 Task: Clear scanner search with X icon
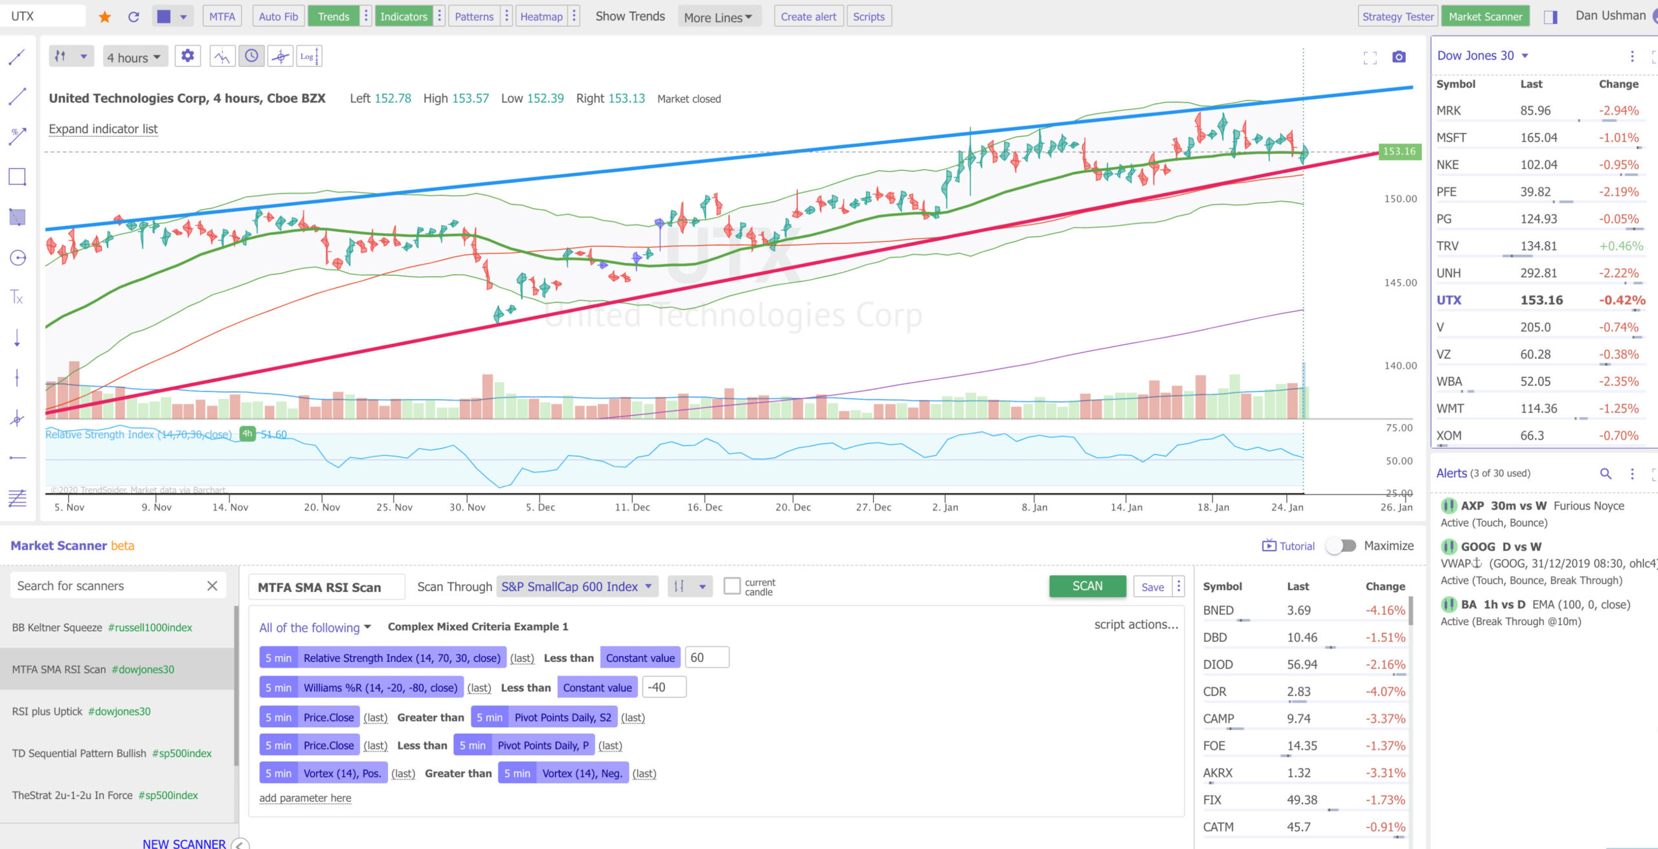tap(212, 585)
